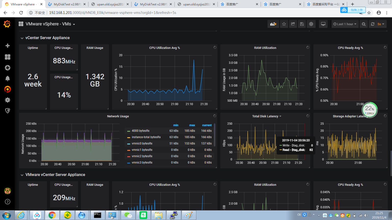Open the Alerting bell in sidebar

point(7,78)
